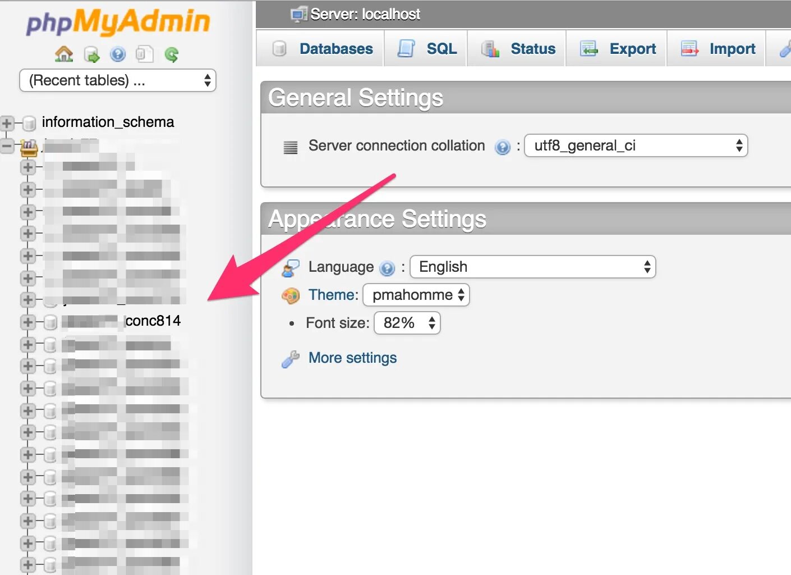791x575 pixels.
Task: Click help icon beside Language label
Action: [387, 268]
